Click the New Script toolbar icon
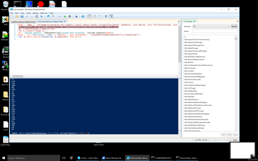The image size is (258, 161). pos(12,16)
